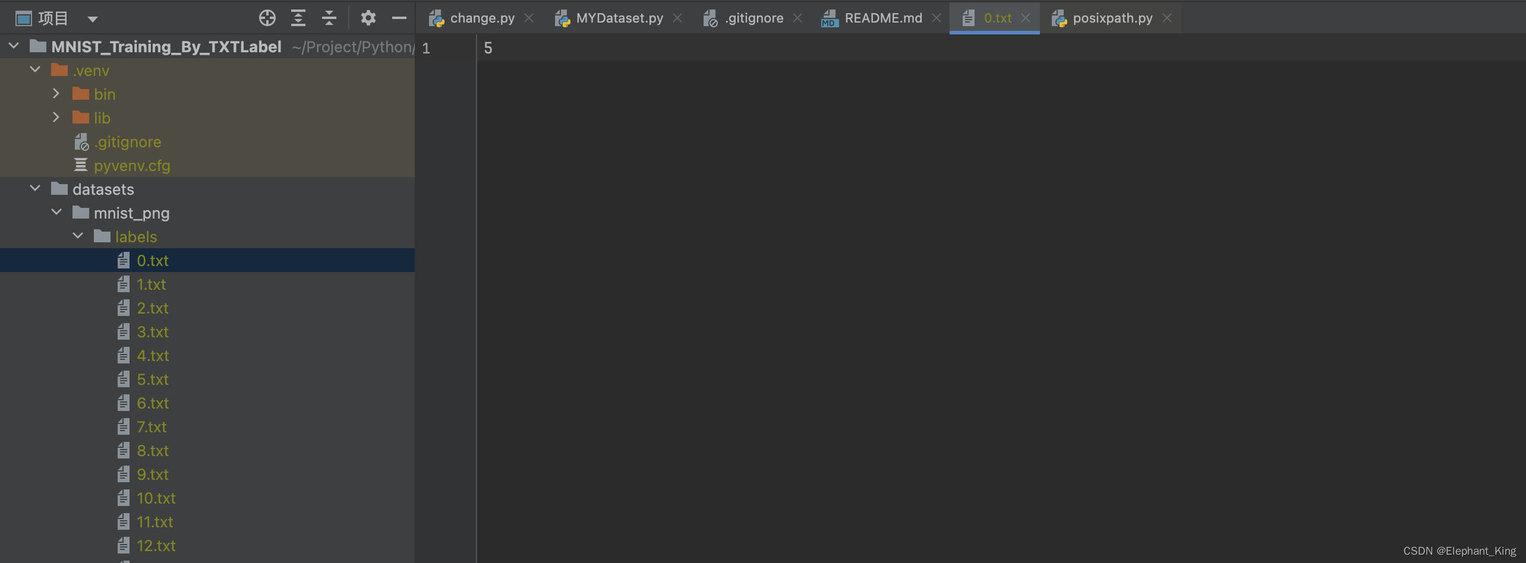Image resolution: width=1526 pixels, height=563 pixels.
Task: Hide the project panel with minus icon
Action: coord(399,18)
